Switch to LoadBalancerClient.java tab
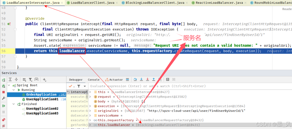The width and height of the screenshot is (292, 129). (x=93, y=3)
